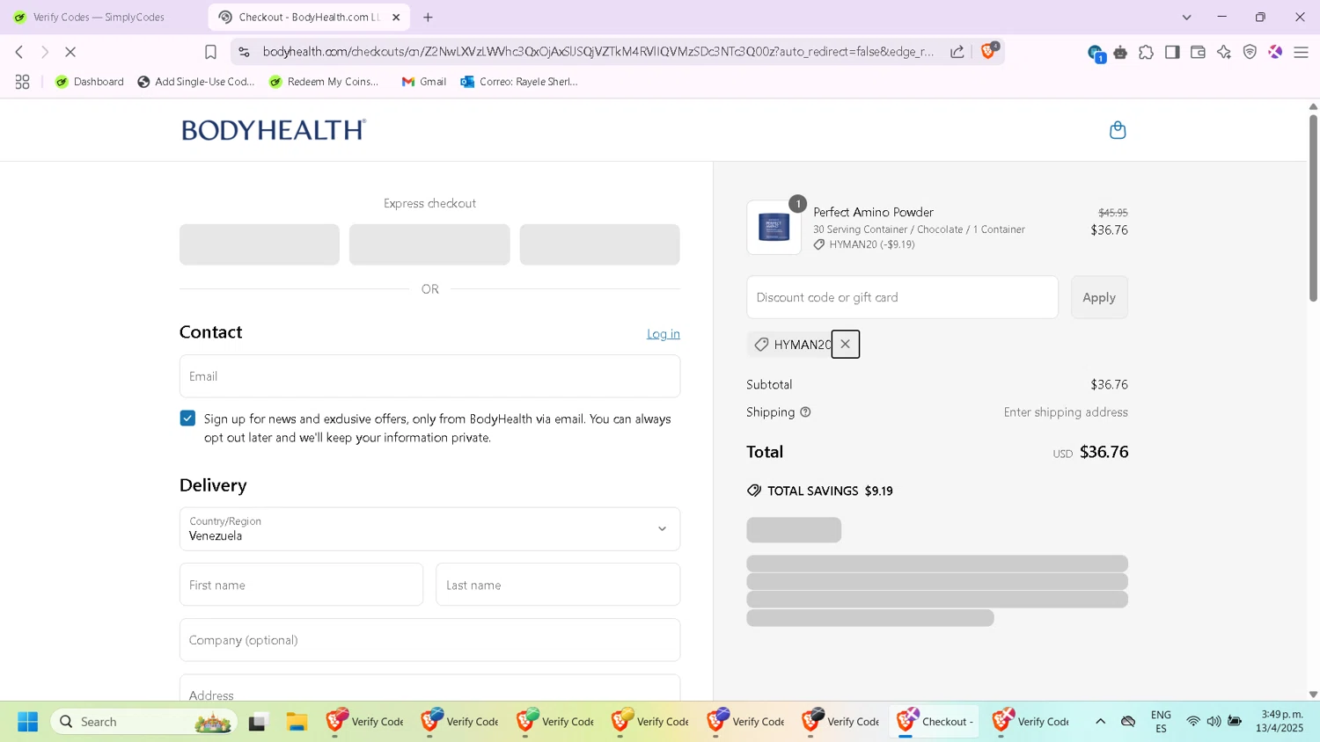Image resolution: width=1320 pixels, height=742 pixels.
Task: Click the Last name field
Action: (558, 585)
